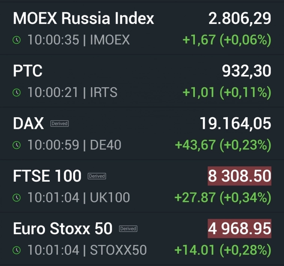284x266 pixels.
Task: Click the MOEX price 2.806,29
Action: (x=240, y=18)
